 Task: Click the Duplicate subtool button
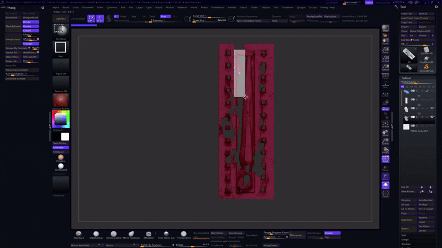coord(408,220)
